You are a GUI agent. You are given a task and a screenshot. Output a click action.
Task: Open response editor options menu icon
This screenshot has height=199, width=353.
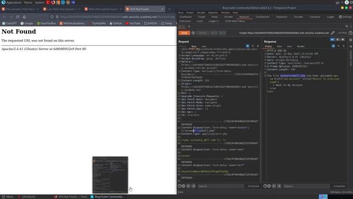coord(344,46)
